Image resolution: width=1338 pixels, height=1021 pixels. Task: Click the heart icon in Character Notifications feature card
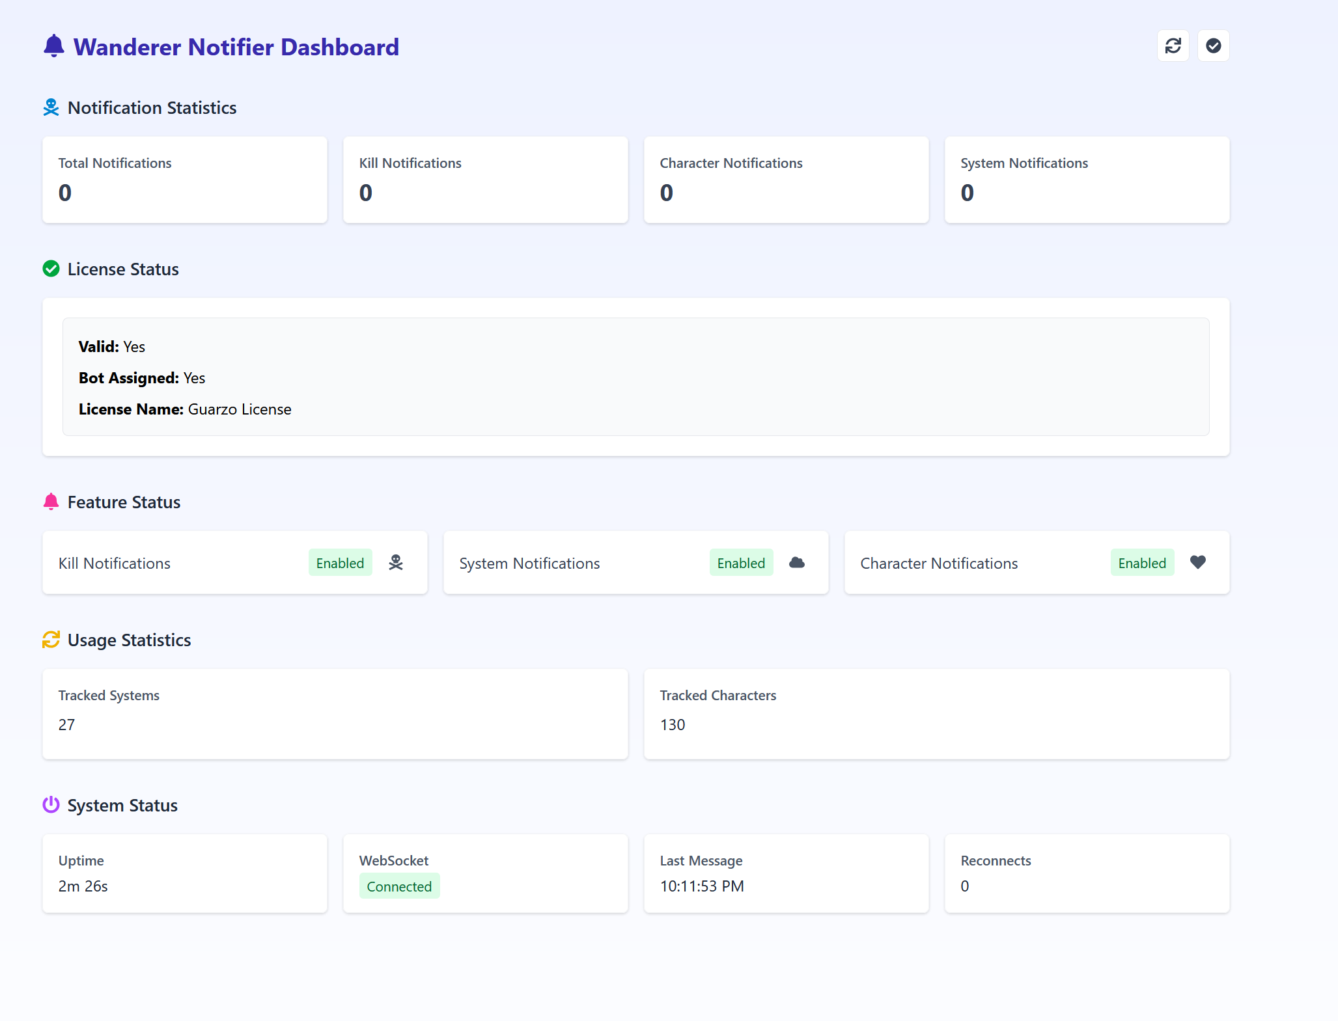[1198, 562]
